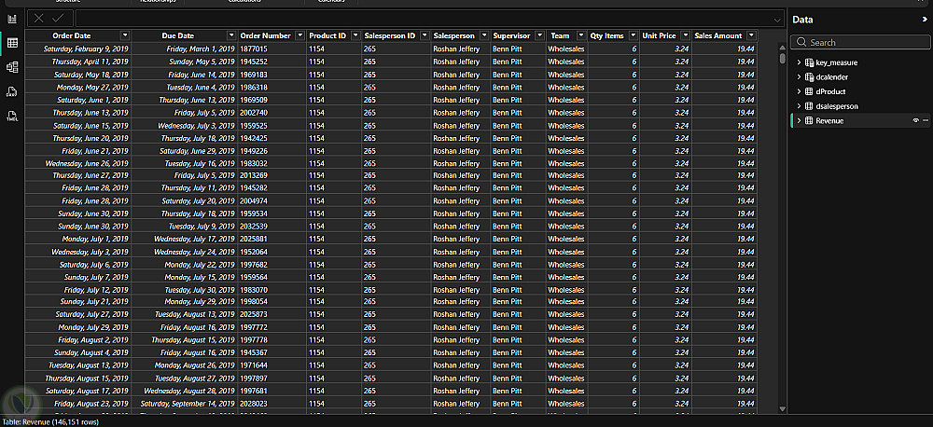Viewport: 933px width, 427px height.
Task: Open the Due Date column filter dropdown
Action: tap(230, 35)
